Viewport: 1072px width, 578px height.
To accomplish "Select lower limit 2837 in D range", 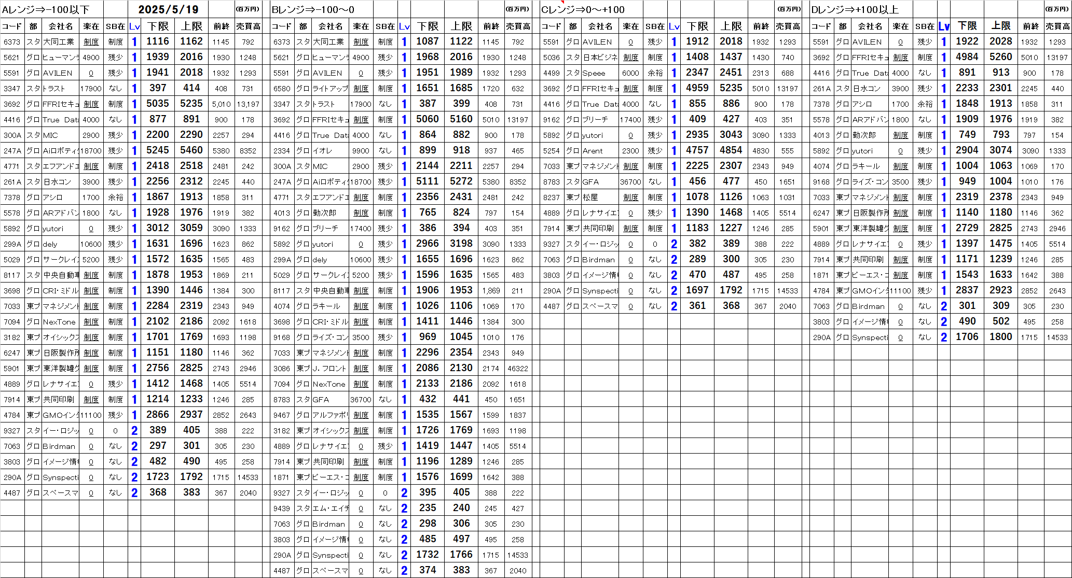I will click(967, 290).
